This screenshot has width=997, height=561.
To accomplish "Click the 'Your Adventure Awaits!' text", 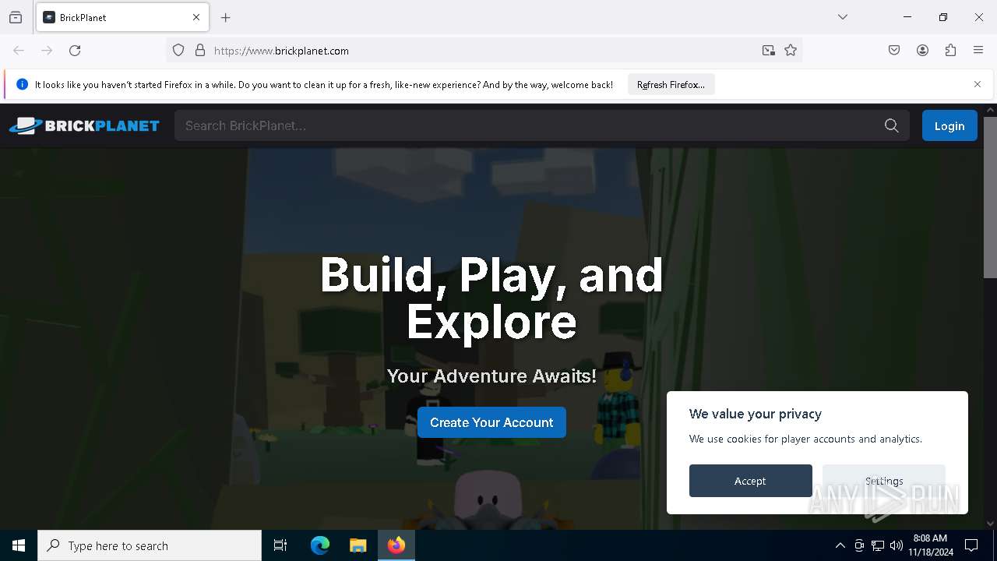I will (x=491, y=376).
